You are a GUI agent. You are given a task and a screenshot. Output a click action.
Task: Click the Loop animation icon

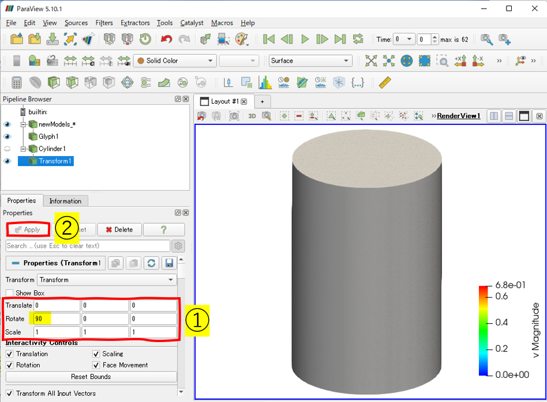click(x=358, y=39)
